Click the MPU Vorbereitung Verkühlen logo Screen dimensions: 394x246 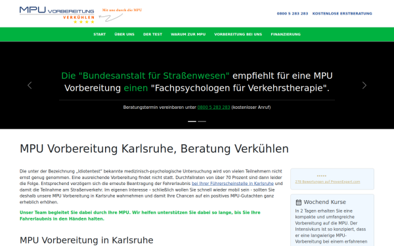click(57, 15)
